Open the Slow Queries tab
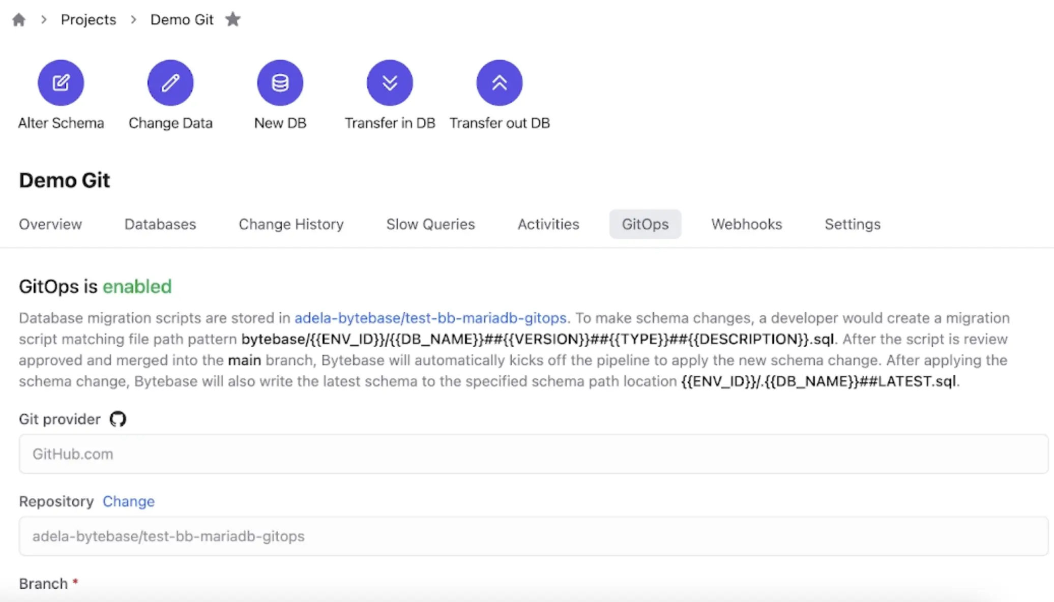The height and width of the screenshot is (602, 1054). point(430,224)
